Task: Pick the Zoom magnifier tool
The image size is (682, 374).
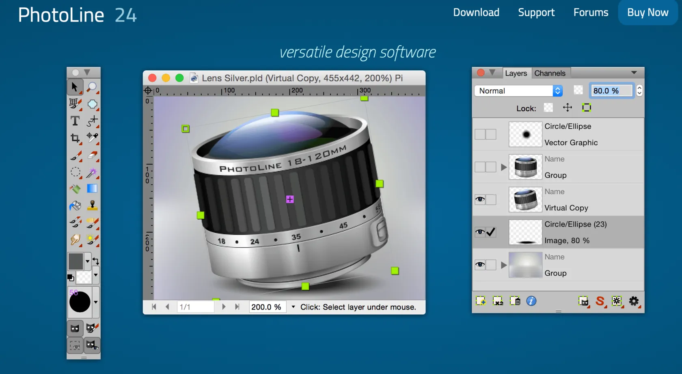Action: point(93,86)
